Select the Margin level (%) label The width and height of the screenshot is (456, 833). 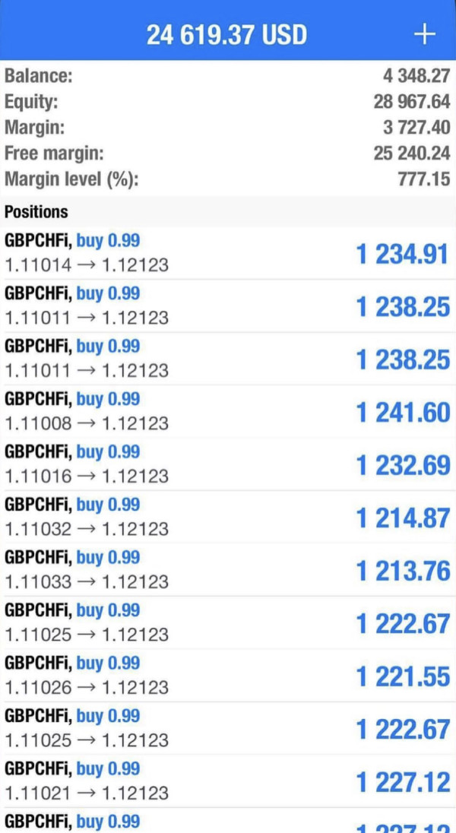point(72,179)
